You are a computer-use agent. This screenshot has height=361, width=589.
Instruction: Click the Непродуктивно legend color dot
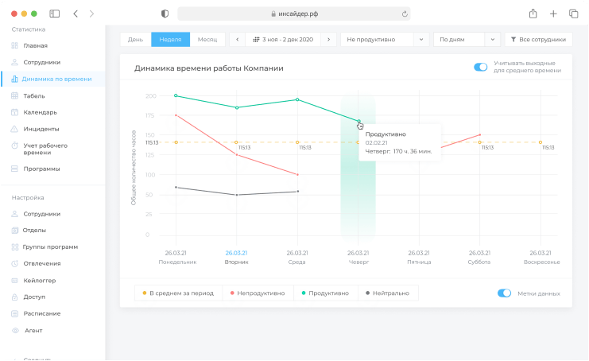[232, 293]
